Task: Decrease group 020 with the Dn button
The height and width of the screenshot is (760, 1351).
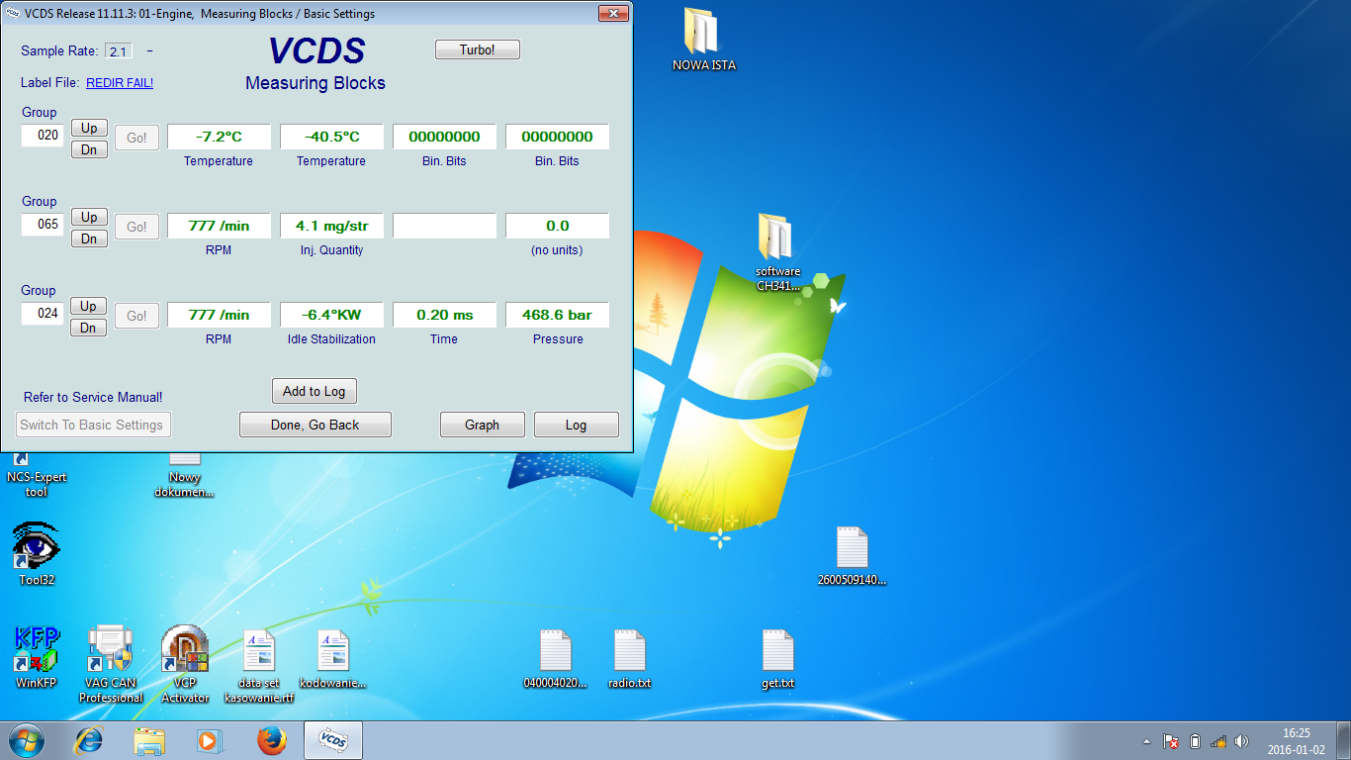Action: coord(89,149)
